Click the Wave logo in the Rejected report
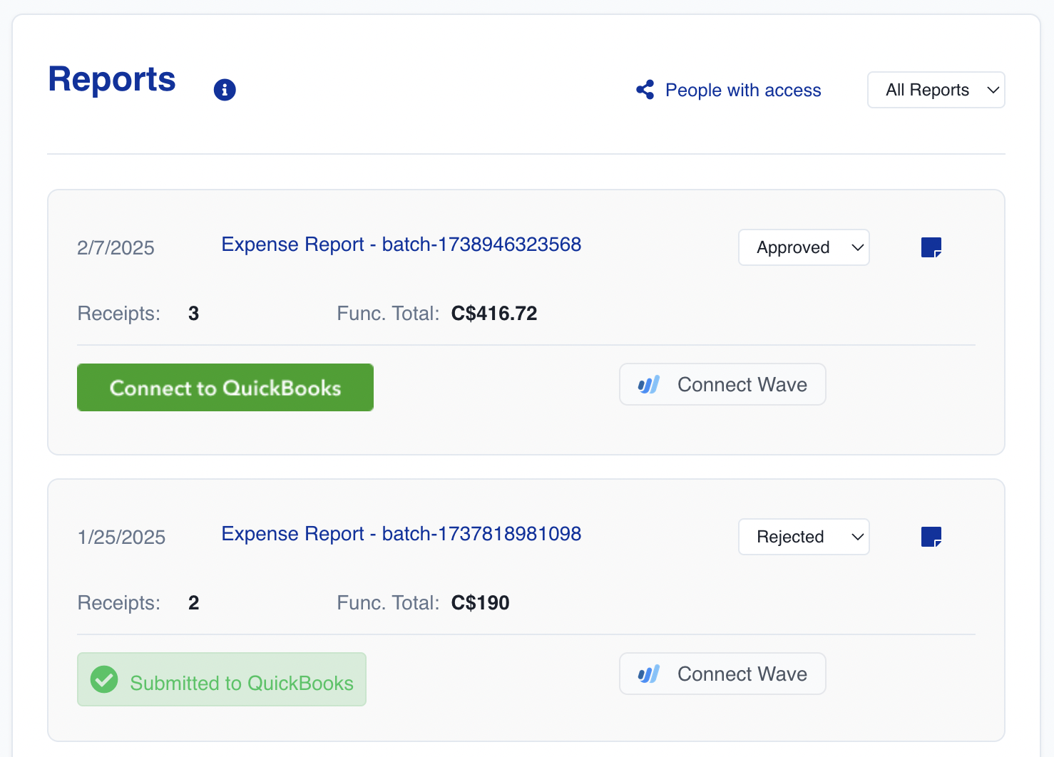Viewport: 1054px width, 757px height. (649, 674)
